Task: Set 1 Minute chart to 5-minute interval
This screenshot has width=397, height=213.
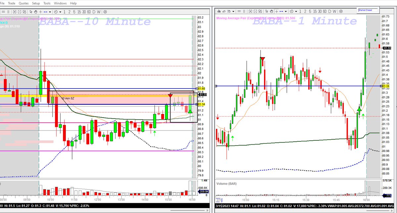Action: [310, 12]
